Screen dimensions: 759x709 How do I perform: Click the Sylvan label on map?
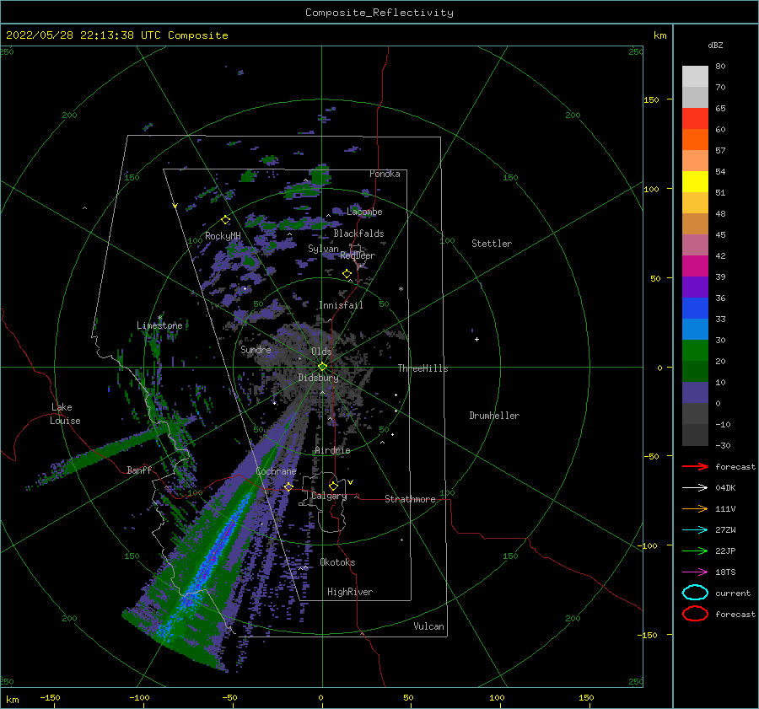(x=323, y=249)
